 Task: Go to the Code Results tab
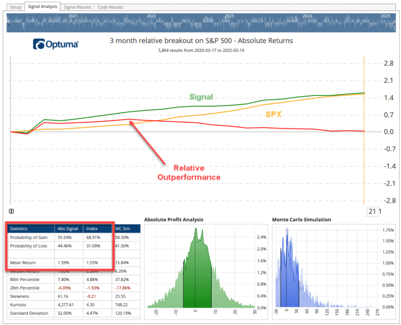110,7
